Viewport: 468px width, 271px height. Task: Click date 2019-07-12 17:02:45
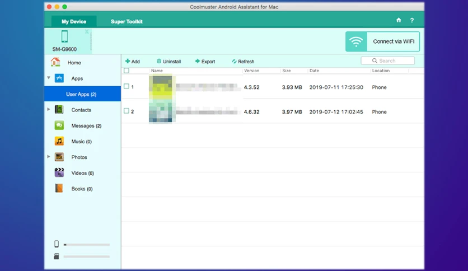pos(336,112)
